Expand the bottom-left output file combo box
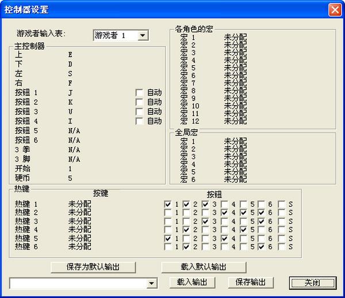This screenshot has height=298, width=345. [x=151, y=283]
